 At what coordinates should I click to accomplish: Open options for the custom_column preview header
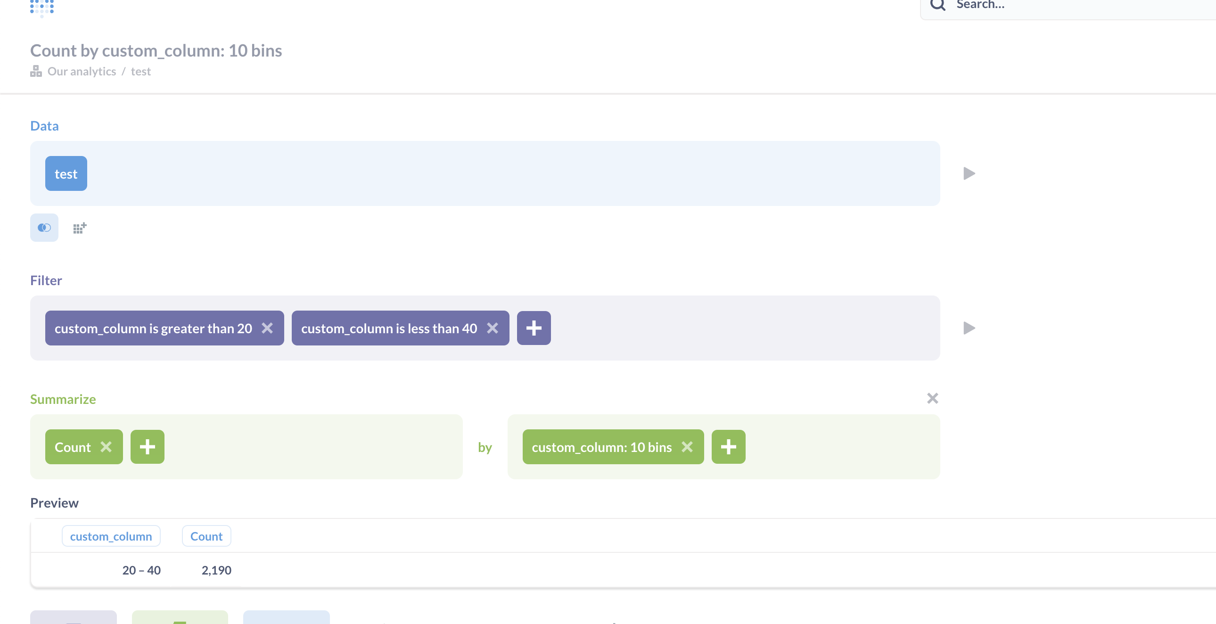pyautogui.click(x=111, y=536)
